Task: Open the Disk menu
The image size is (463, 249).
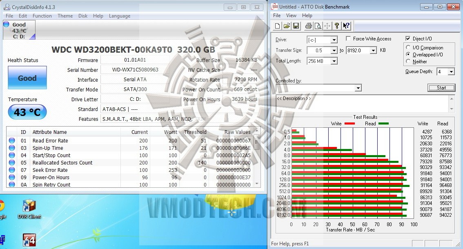Action: pyautogui.click(x=83, y=16)
